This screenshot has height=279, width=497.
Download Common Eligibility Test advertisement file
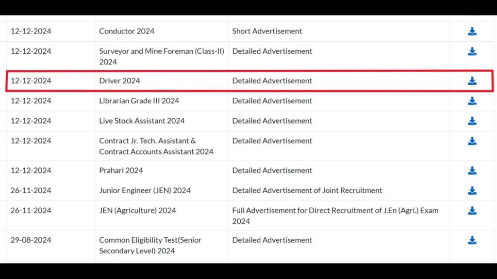click(x=472, y=240)
